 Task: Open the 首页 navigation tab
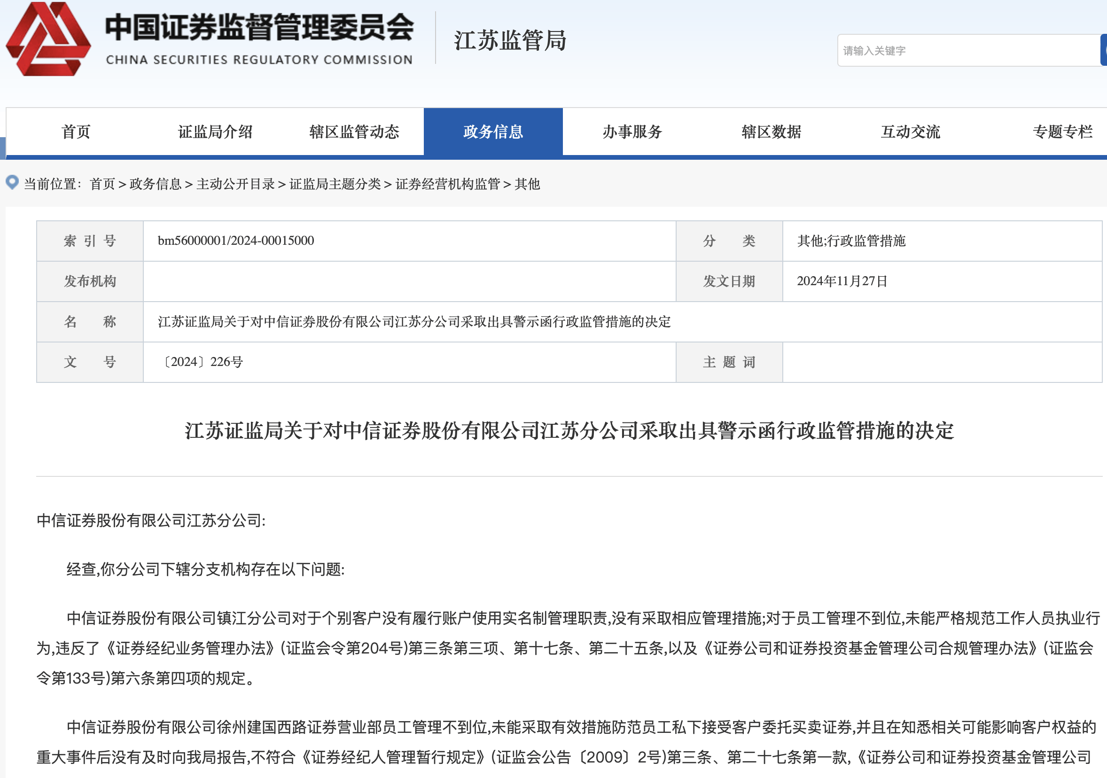76,132
